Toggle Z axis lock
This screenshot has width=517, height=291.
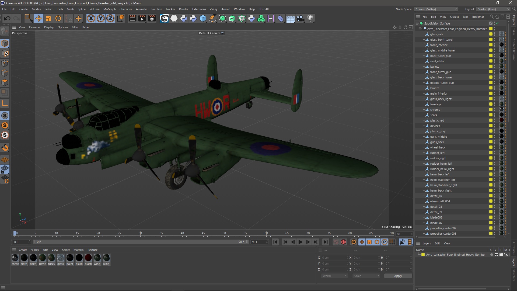click(x=110, y=18)
